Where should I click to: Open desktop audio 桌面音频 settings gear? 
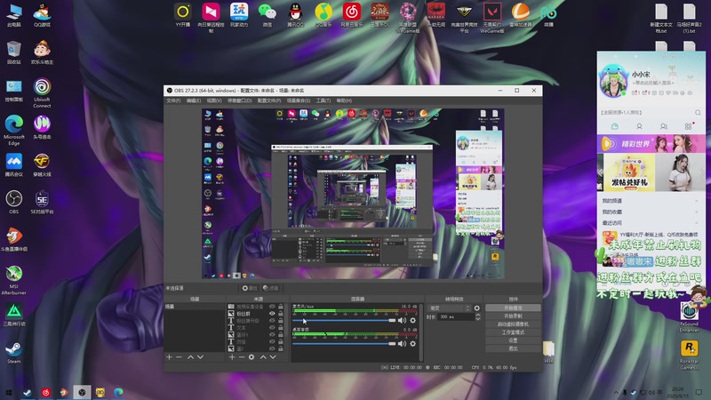pos(412,344)
